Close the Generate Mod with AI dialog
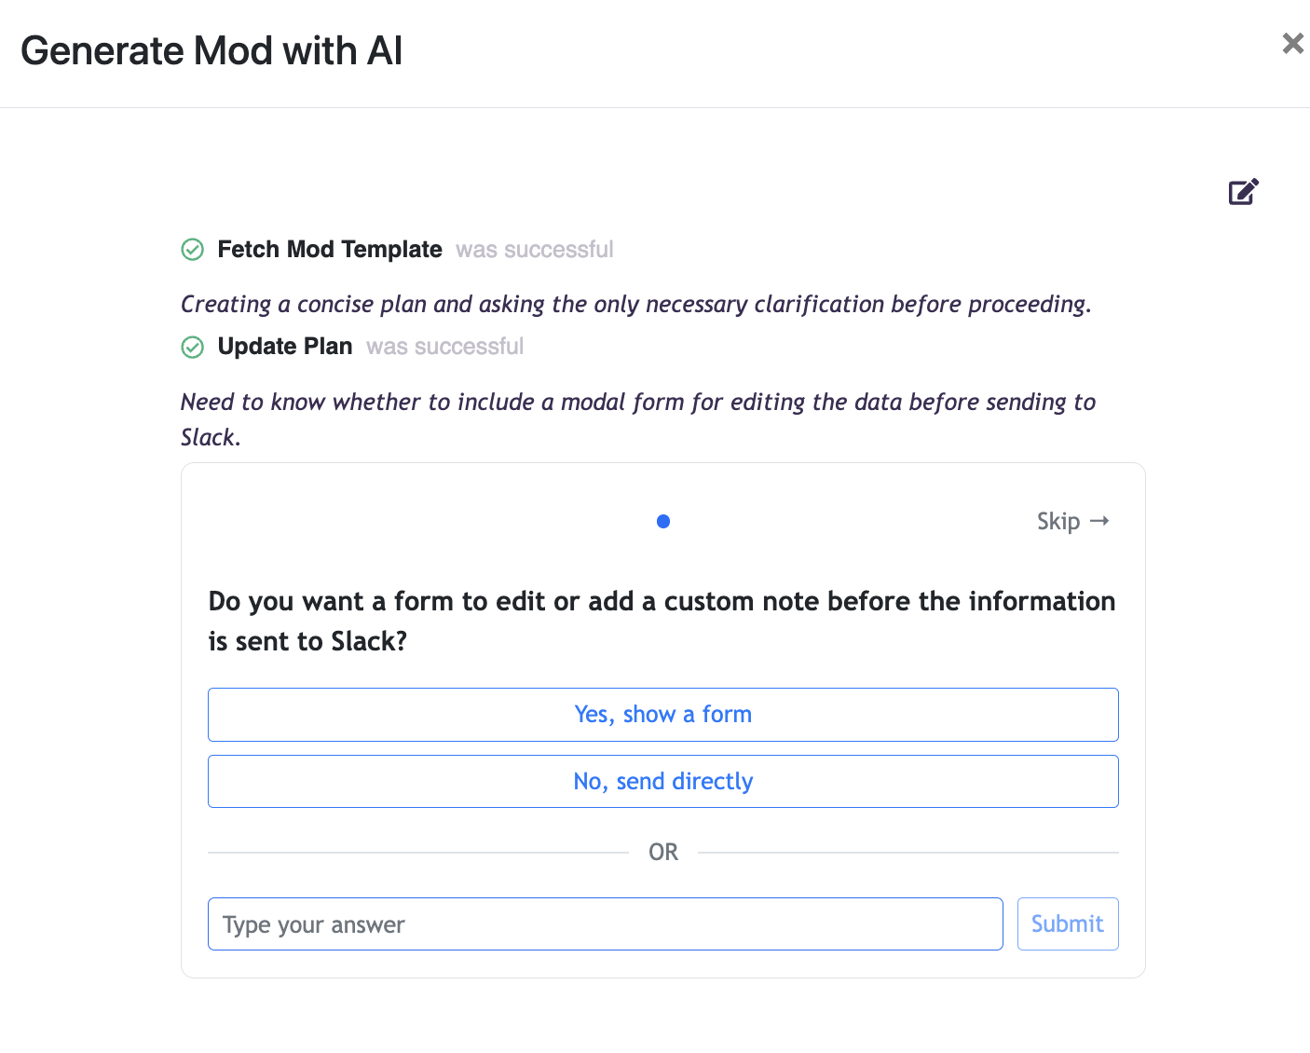Image resolution: width=1310 pixels, height=1053 pixels. 1292,43
